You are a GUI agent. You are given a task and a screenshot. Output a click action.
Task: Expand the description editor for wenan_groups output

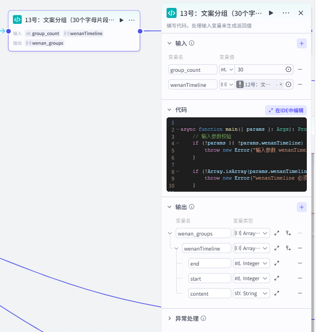click(277, 233)
